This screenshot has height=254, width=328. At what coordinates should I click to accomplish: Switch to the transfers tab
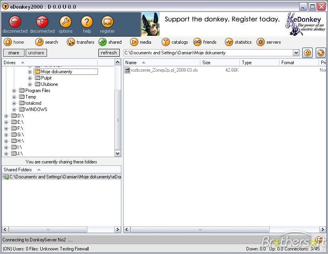(81, 42)
